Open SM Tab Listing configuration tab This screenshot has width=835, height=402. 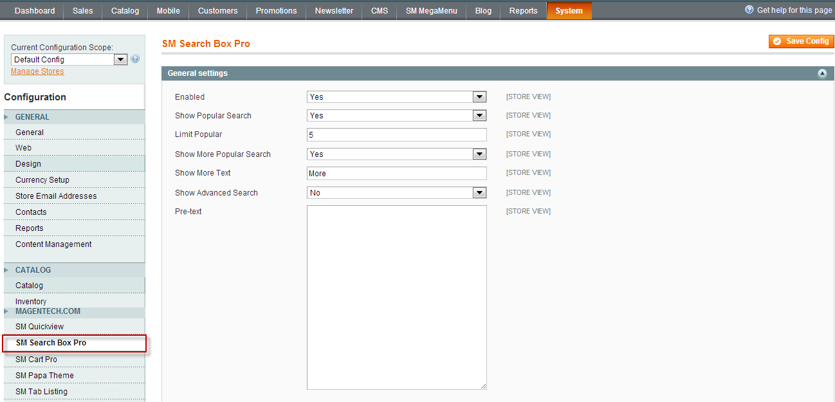click(74, 392)
